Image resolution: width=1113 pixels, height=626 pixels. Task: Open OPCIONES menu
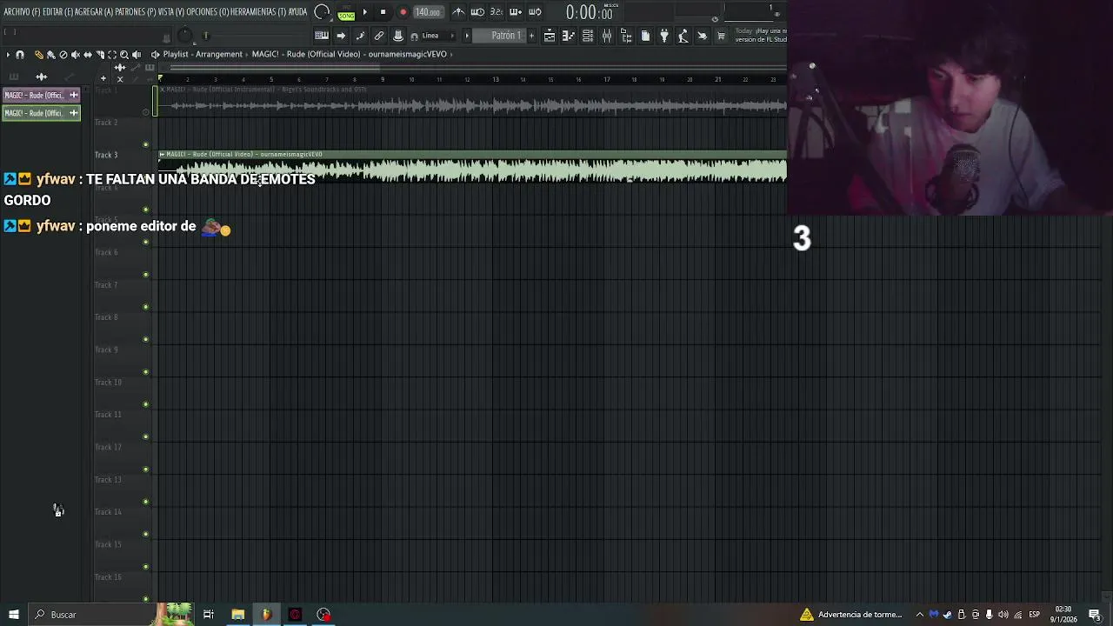pyautogui.click(x=208, y=12)
